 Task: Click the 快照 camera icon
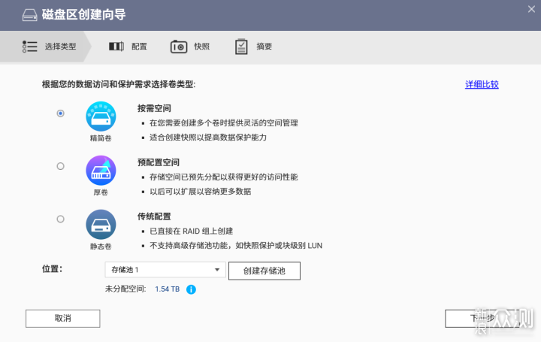(179, 47)
